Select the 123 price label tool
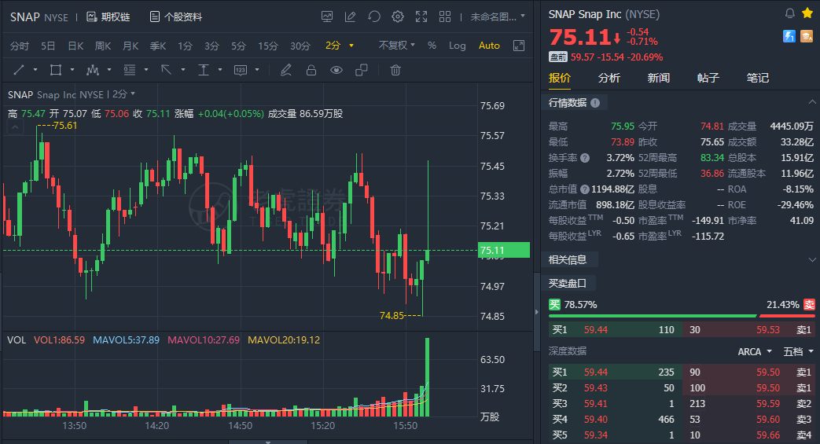This screenshot has width=820, height=444. [241, 70]
